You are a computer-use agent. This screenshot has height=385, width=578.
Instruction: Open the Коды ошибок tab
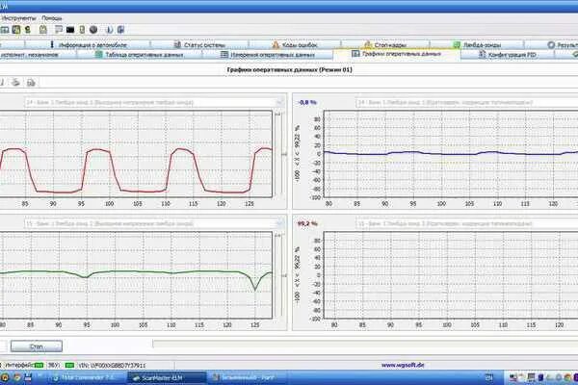click(295, 45)
